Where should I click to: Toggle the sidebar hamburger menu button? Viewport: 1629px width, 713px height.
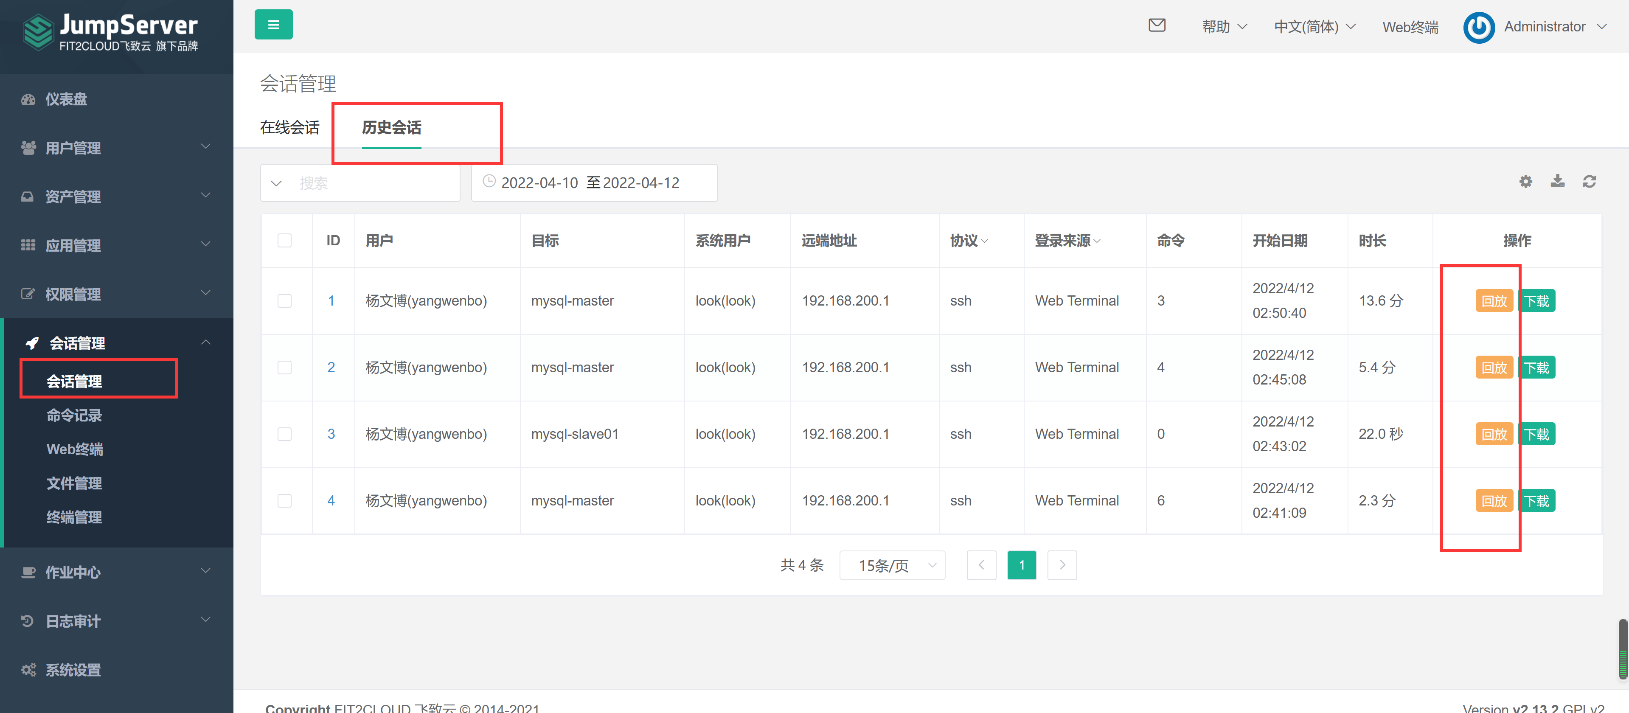pyautogui.click(x=273, y=25)
